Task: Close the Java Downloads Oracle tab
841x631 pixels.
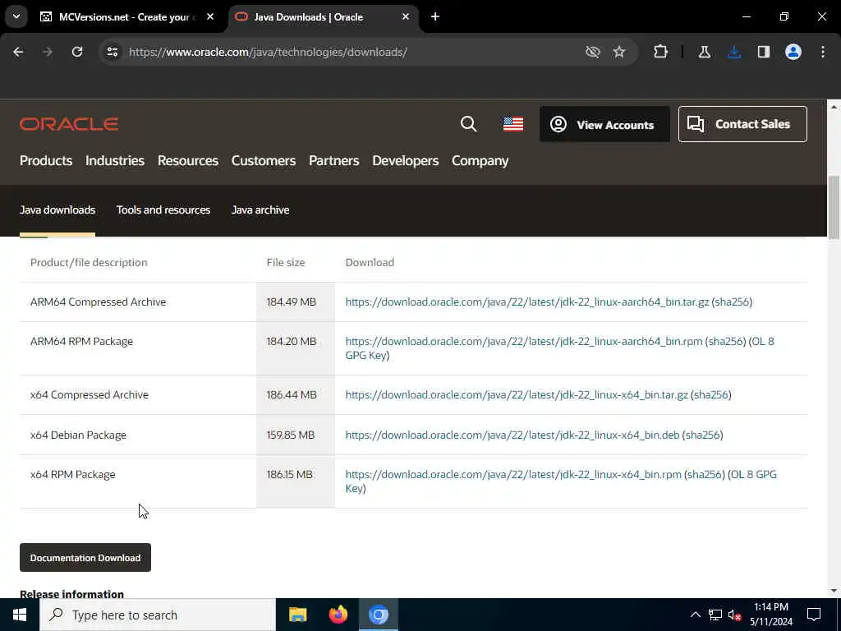Action: click(x=406, y=16)
